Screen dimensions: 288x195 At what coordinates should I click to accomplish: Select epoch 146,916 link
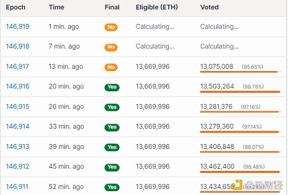[x=18, y=86]
